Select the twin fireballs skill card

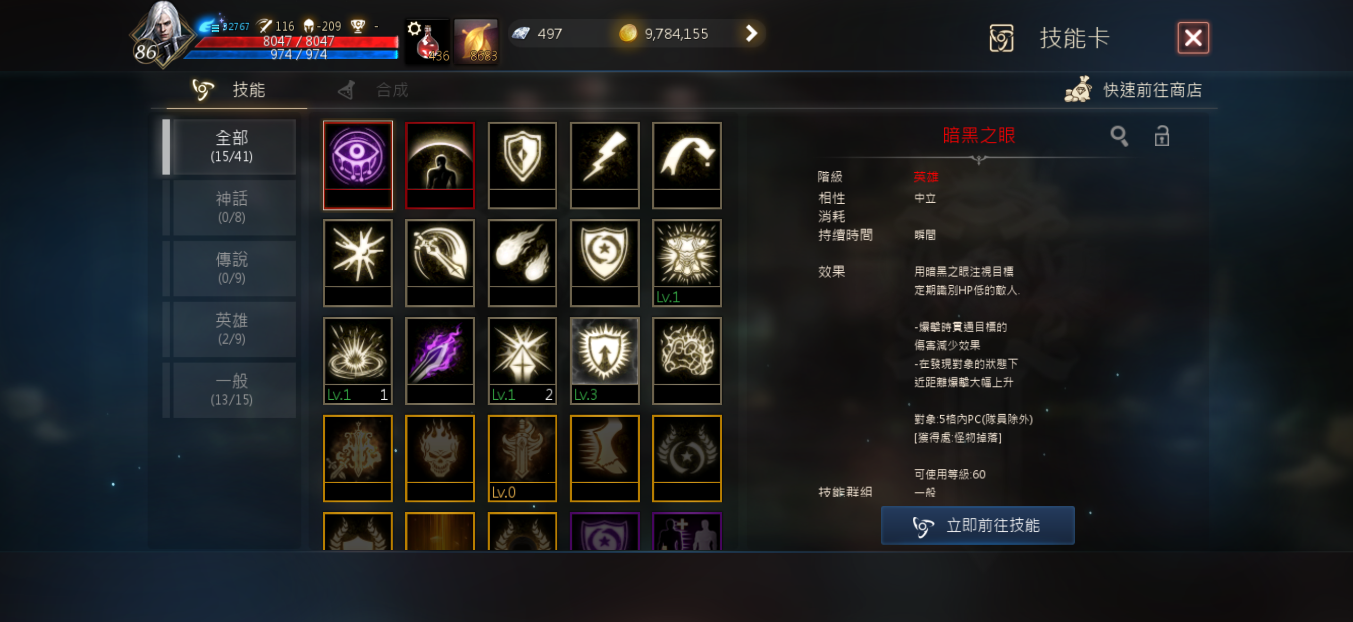tap(522, 263)
